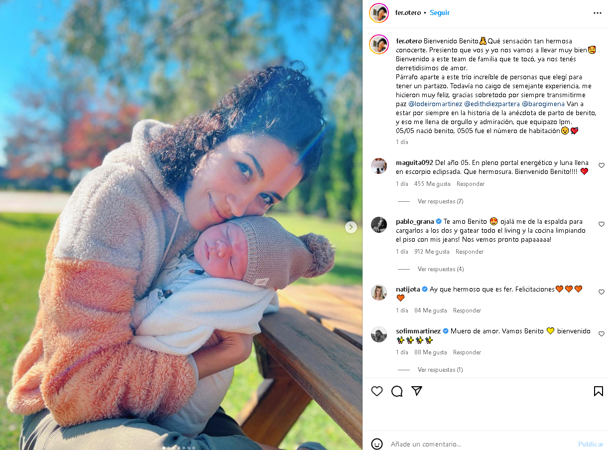
Task: Open sofimmartinez's profile avatar
Action: (379, 334)
